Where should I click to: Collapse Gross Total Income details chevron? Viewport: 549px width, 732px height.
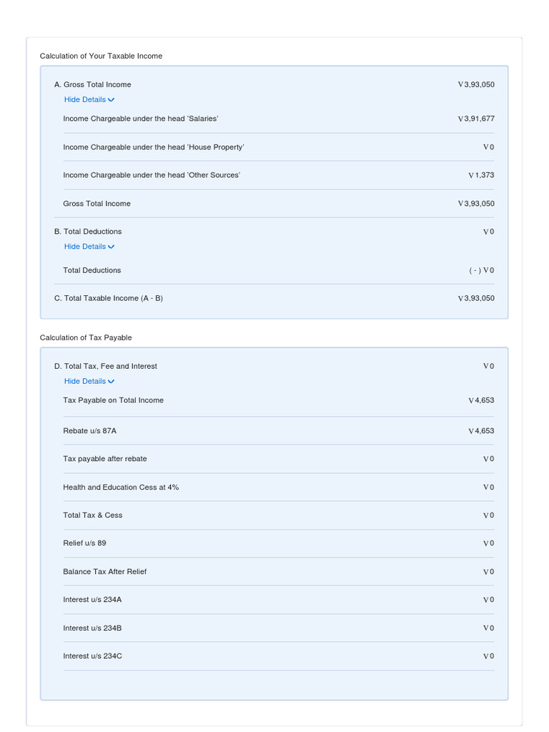(111, 100)
